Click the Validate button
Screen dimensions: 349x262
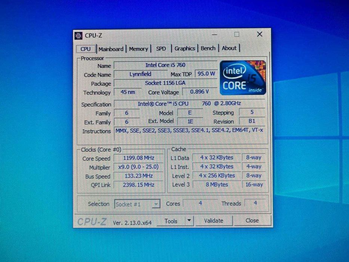point(214,220)
